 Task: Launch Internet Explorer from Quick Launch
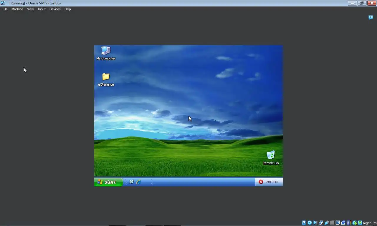pos(138,182)
